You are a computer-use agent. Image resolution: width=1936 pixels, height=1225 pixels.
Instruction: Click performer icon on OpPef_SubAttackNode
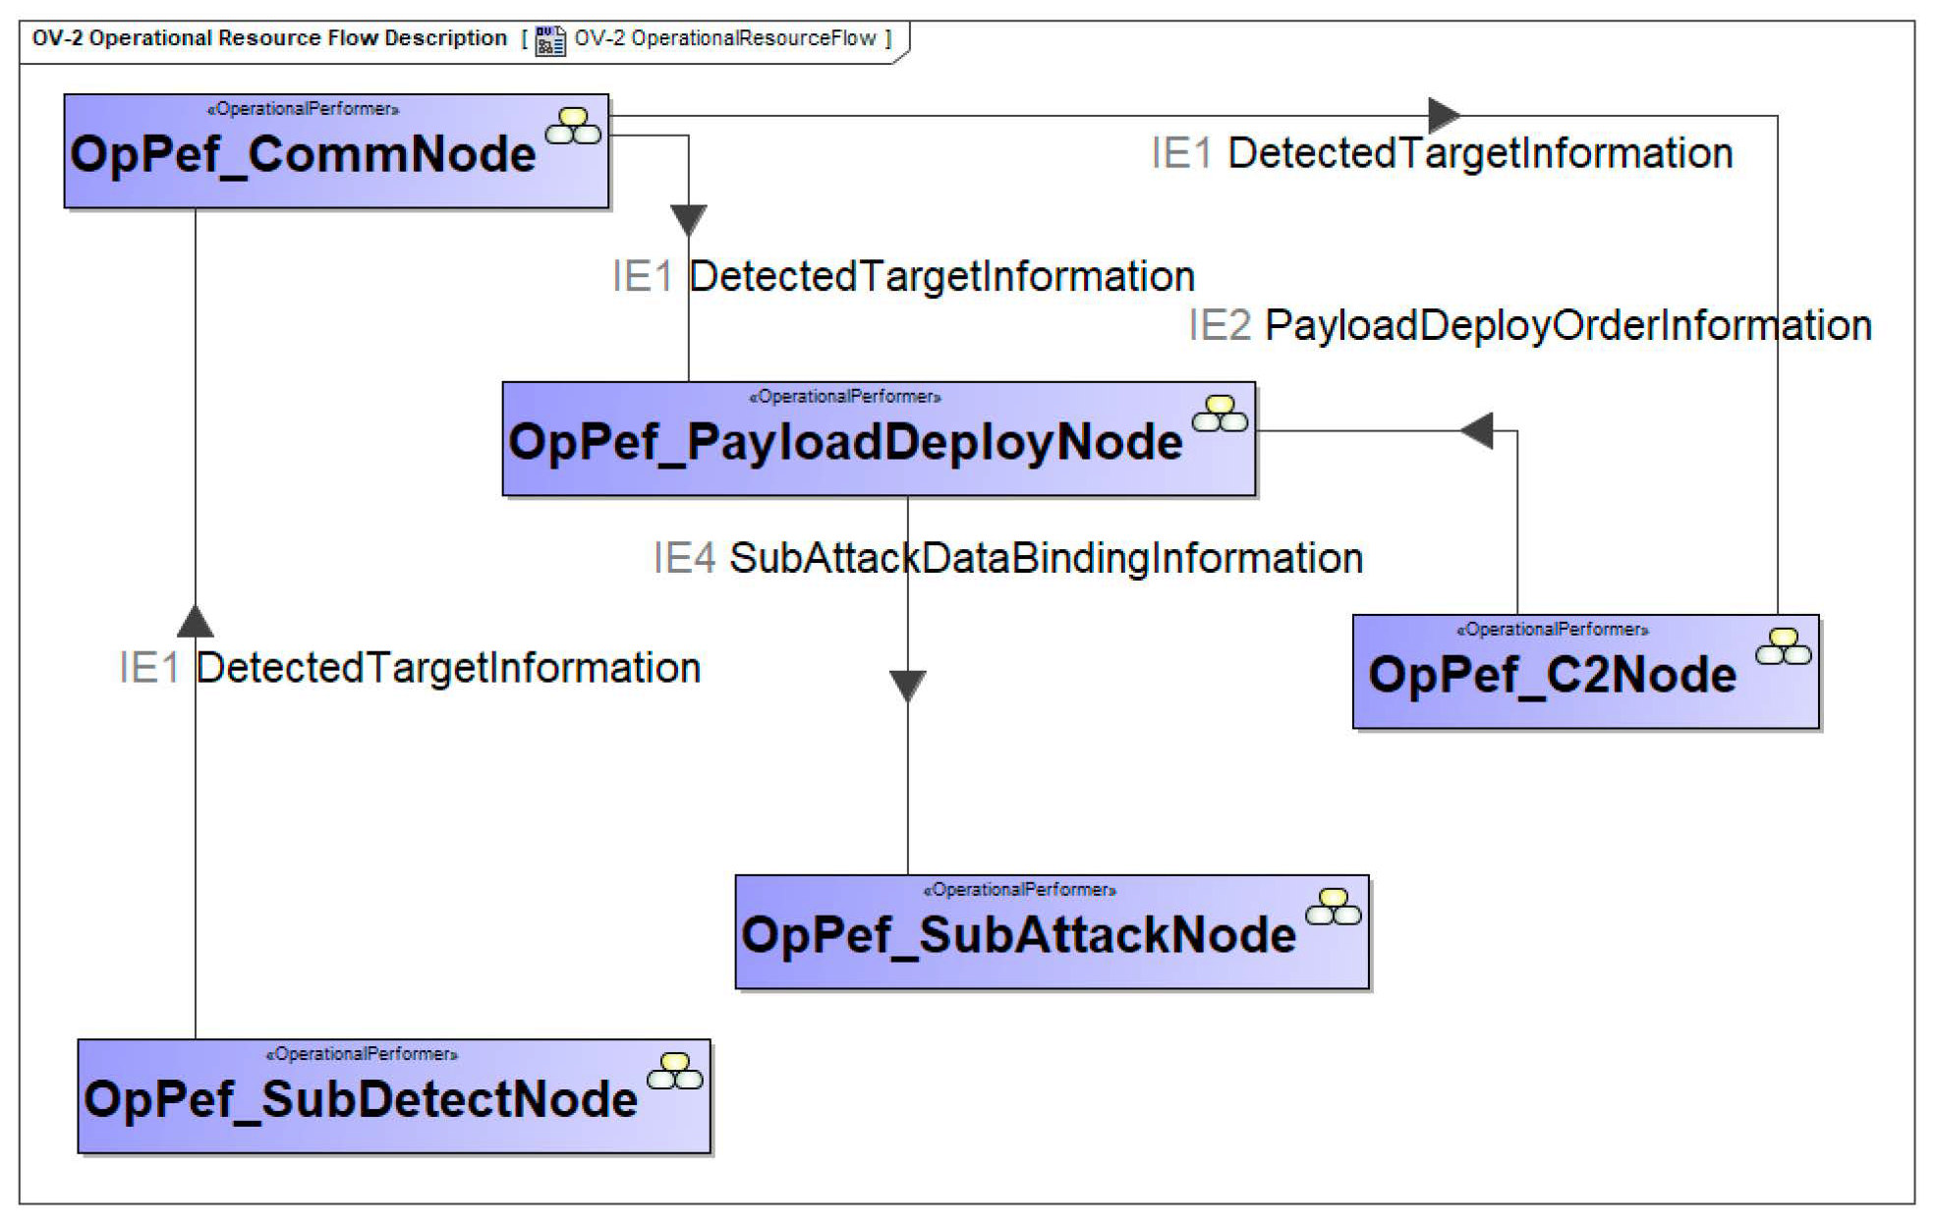click(1333, 908)
